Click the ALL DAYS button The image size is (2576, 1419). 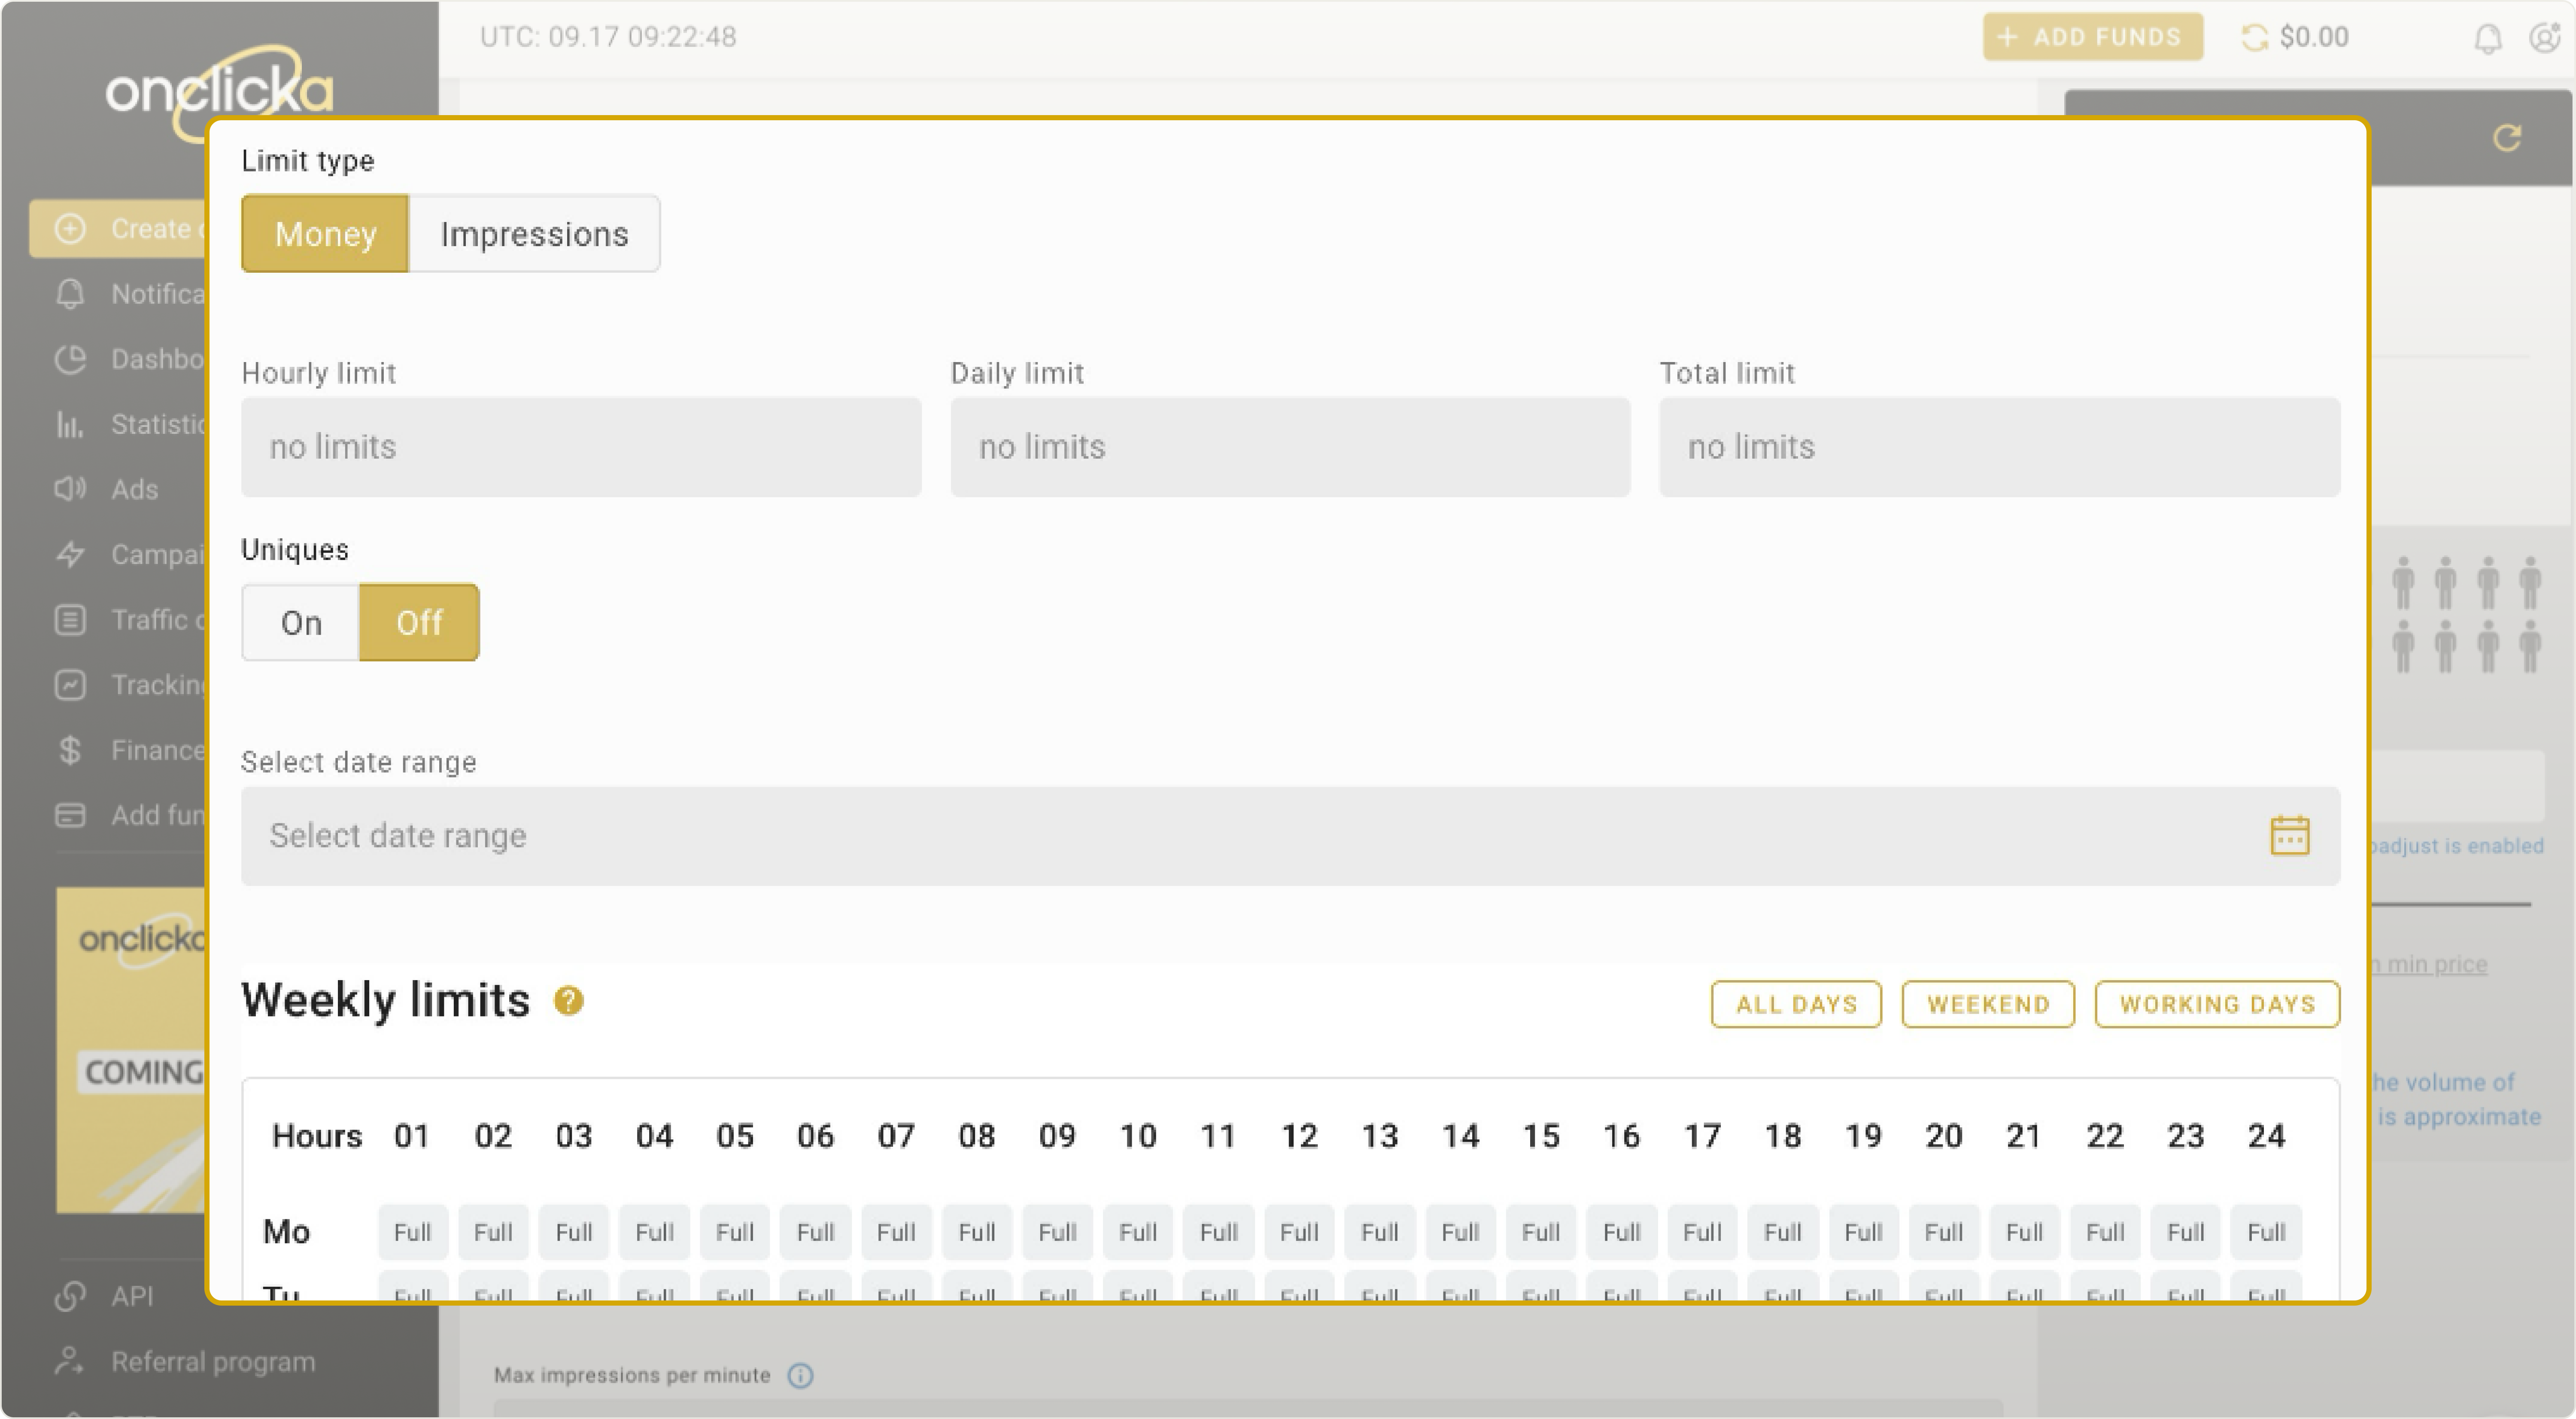pyautogui.click(x=1796, y=1004)
